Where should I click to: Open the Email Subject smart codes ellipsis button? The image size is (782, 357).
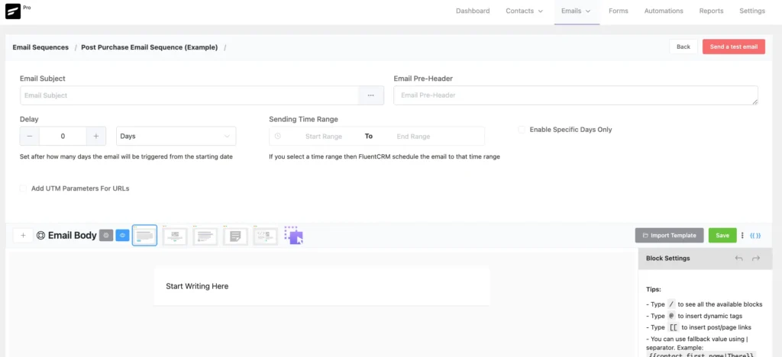(x=370, y=95)
